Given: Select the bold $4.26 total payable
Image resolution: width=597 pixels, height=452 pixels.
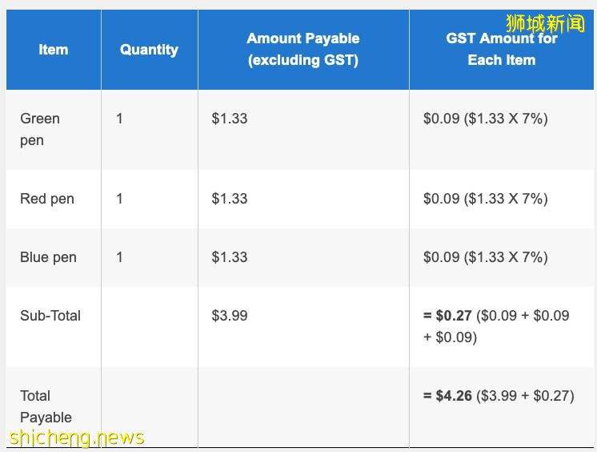Looking at the screenshot, I should [x=454, y=396].
